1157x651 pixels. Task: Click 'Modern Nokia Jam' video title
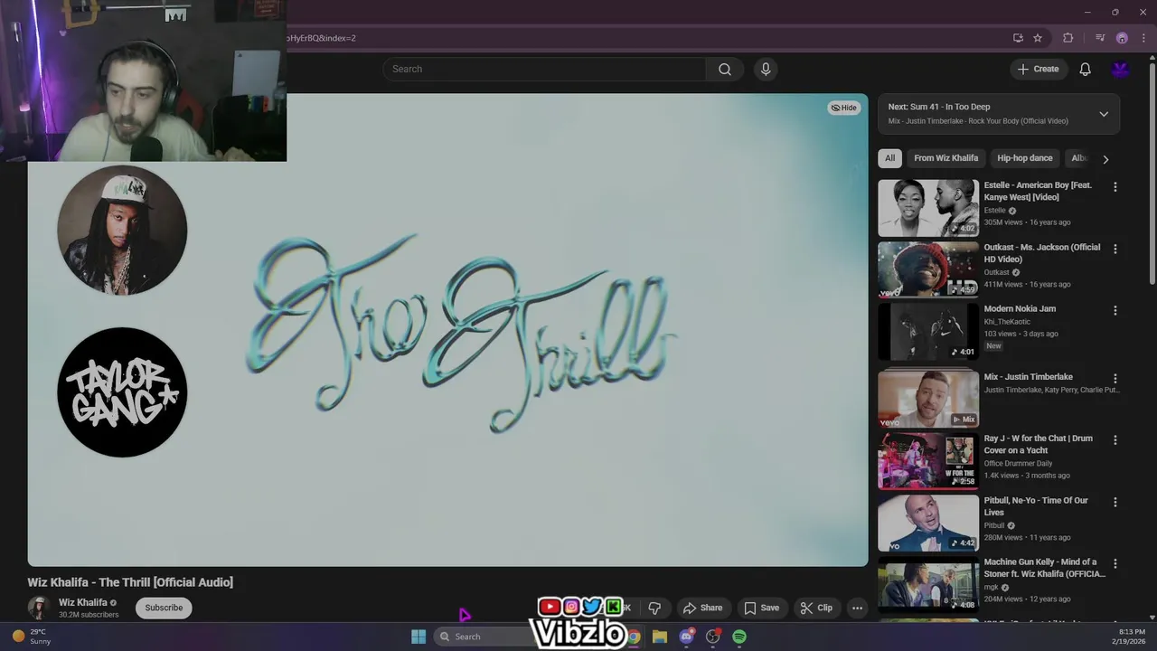[x=1020, y=308]
